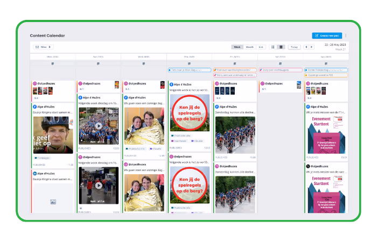Add a note on Friday's note icon

tap(235, 63)
